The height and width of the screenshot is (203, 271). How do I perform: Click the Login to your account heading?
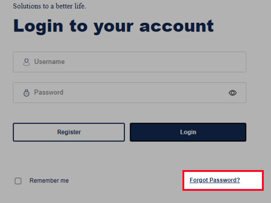click(x=113, y=26)
